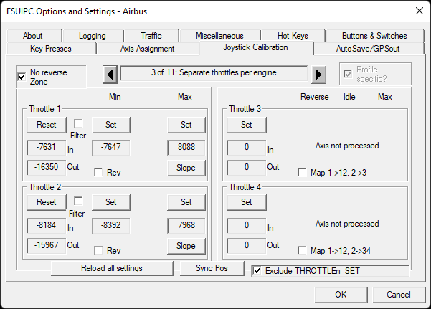
Task: Set Throttle 2 minimum value
Action: click(x=111, y=202)
